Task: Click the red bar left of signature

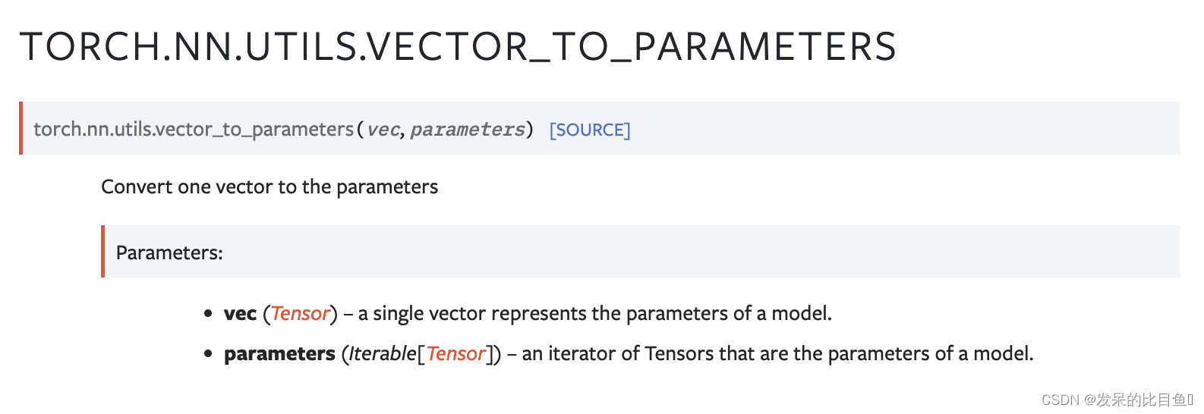Action: (21, 128)
